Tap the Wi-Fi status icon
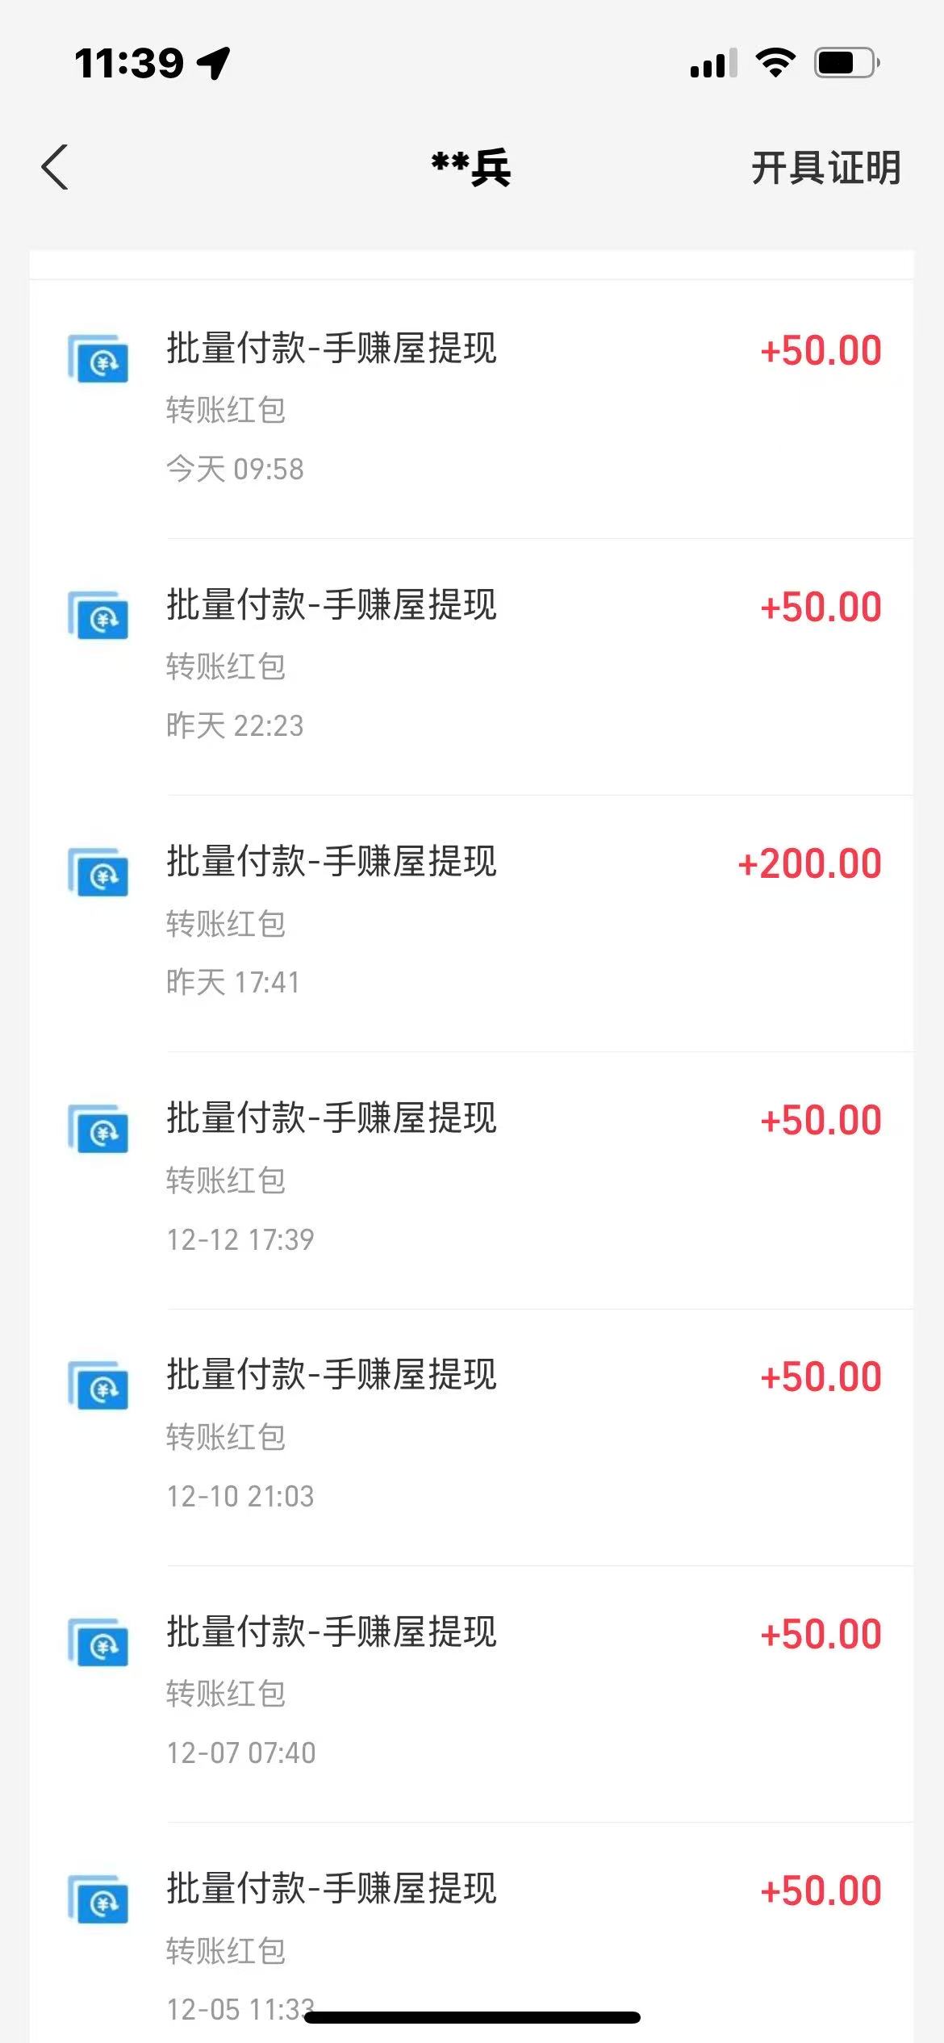 pos(775,63)
